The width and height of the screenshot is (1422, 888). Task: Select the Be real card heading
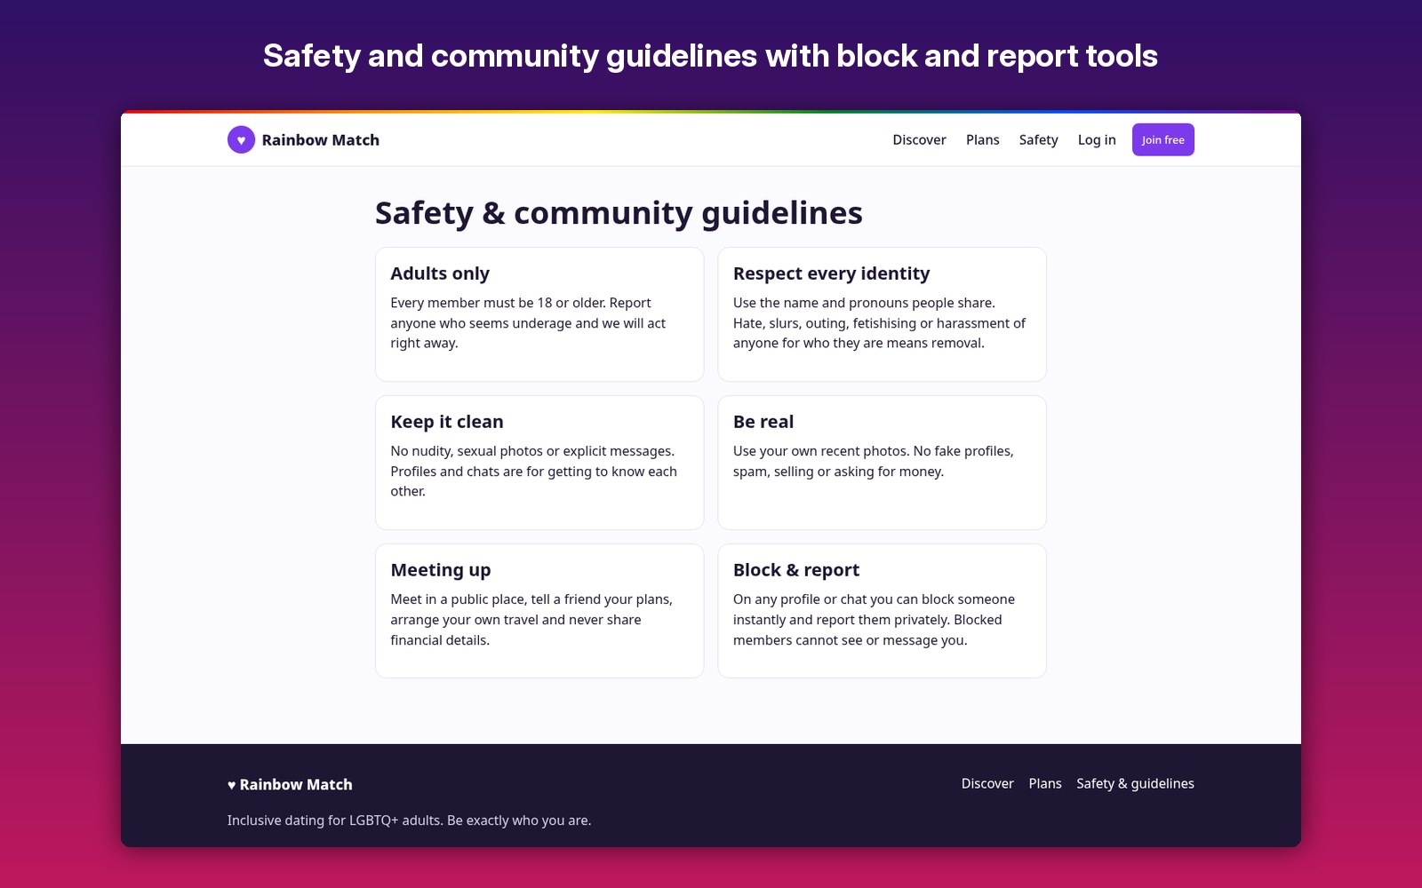point(763,422)
